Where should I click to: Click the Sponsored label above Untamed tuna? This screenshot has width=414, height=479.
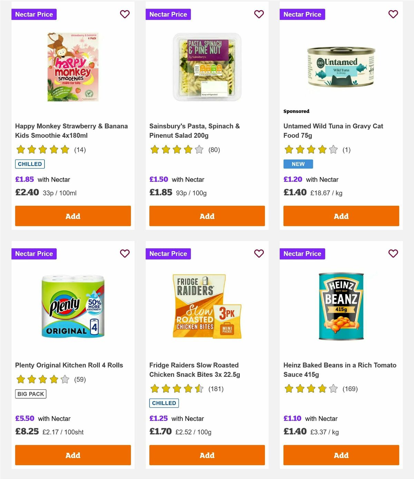[x=296, y=111]
